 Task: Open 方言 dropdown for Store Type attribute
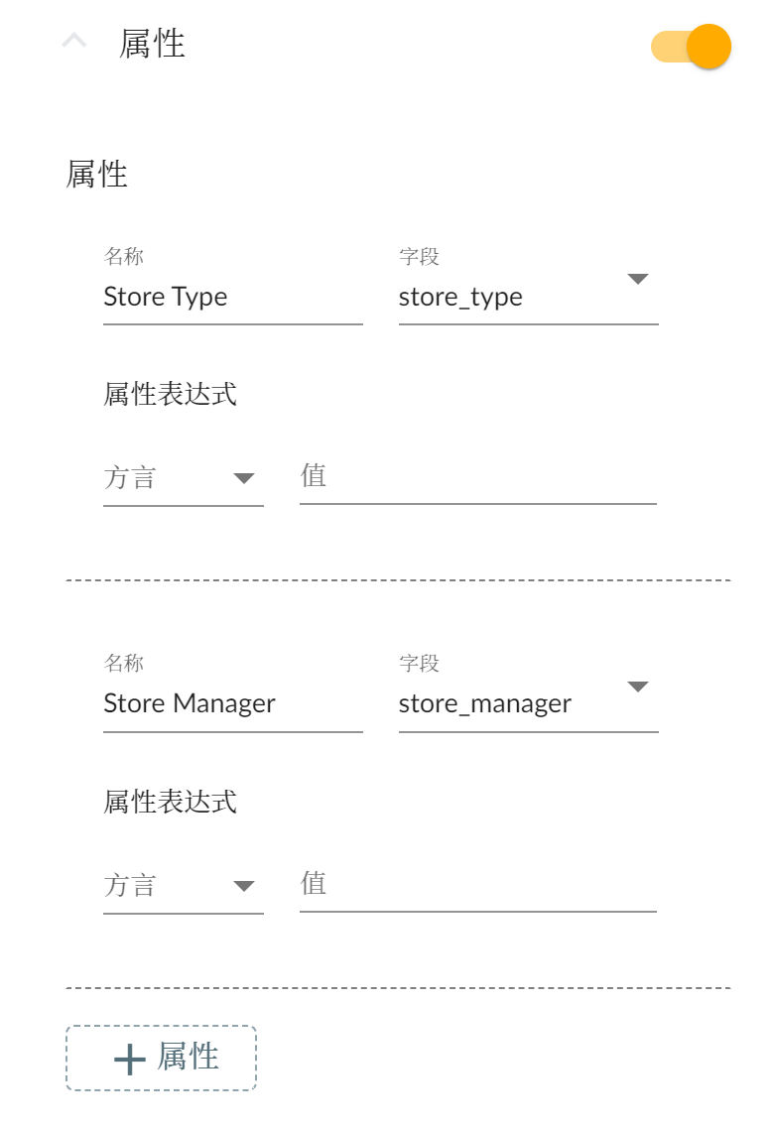pos(184,479)
